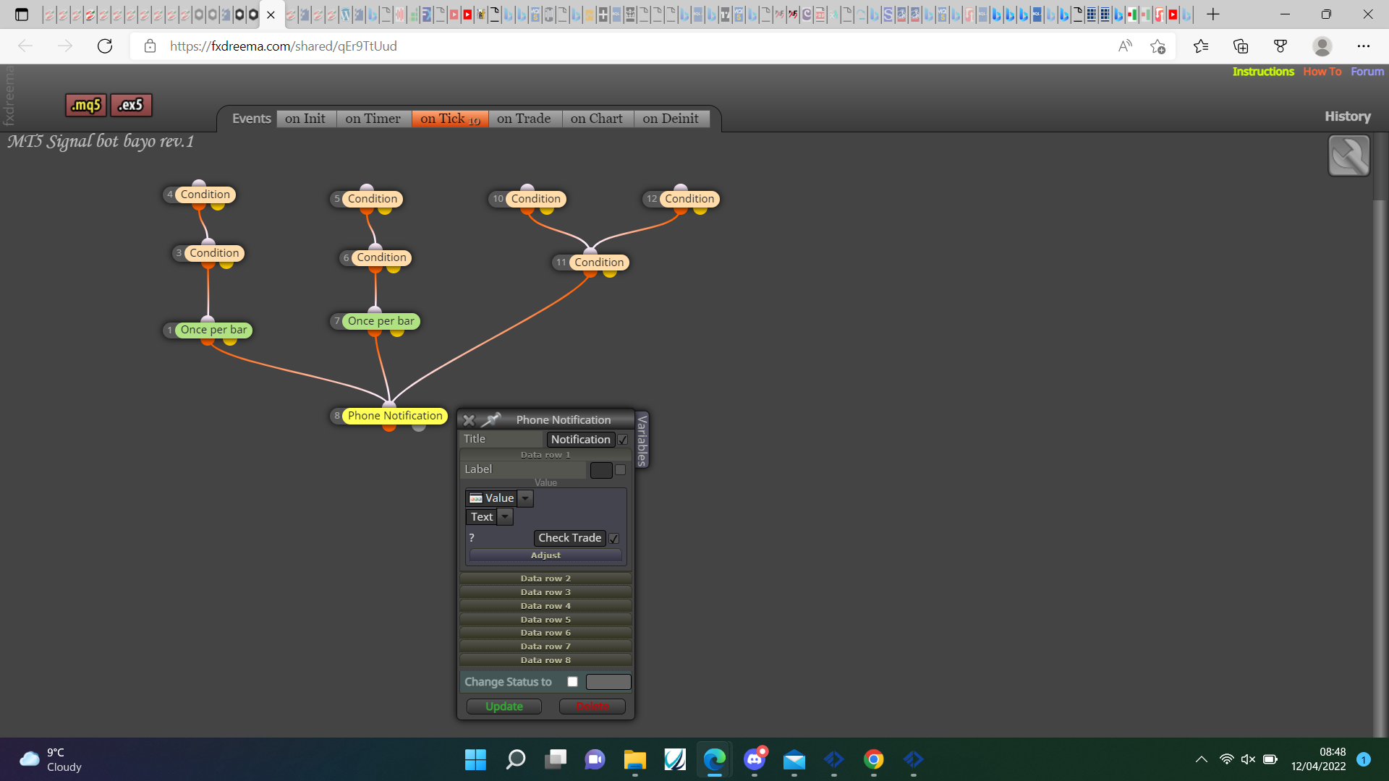Open the Text format dropdown
The width and height of the screenshot is (1389, 781).
point(505,517)
